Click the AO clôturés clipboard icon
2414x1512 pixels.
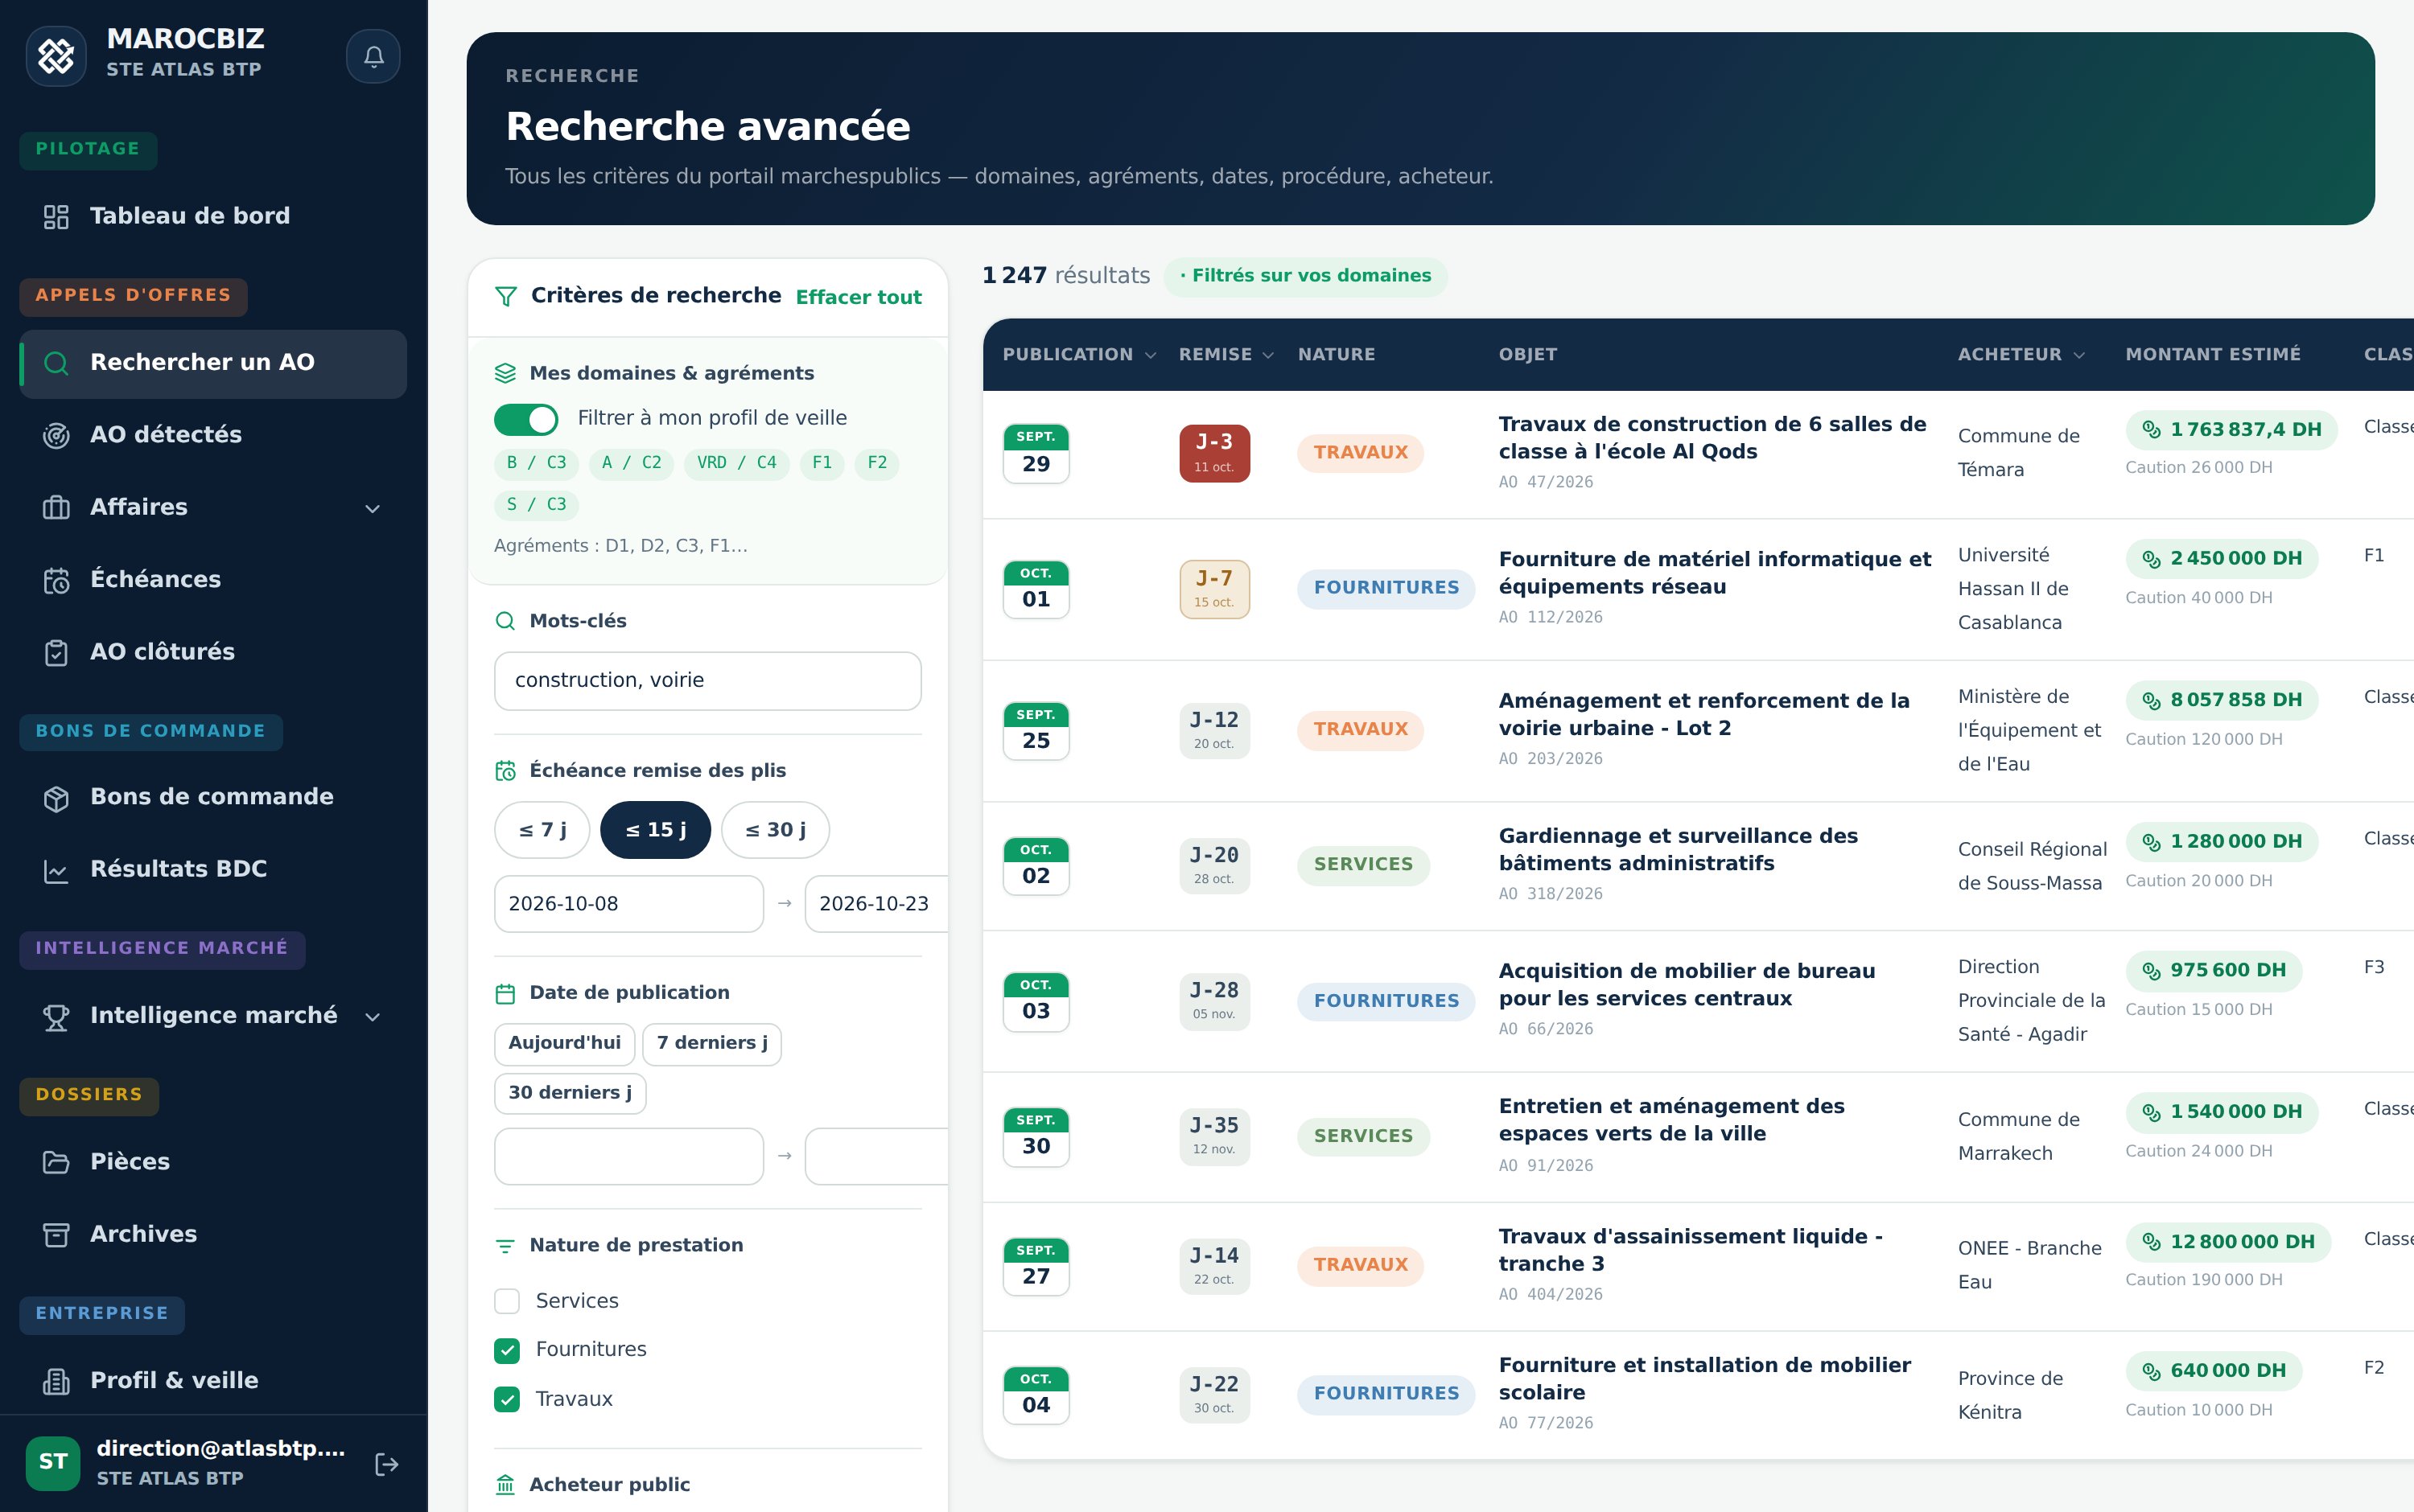coord(56,652)
